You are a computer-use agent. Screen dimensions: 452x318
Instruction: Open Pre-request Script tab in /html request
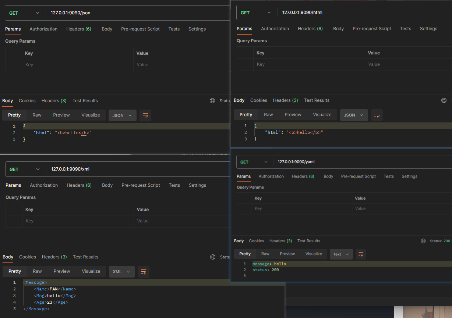pos(372,29)
